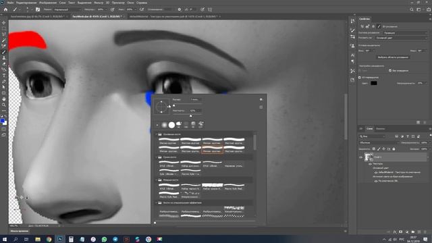Click the brush hardness slider handle
The height and width of the screenshot is (243, 432).
(190, 115)
